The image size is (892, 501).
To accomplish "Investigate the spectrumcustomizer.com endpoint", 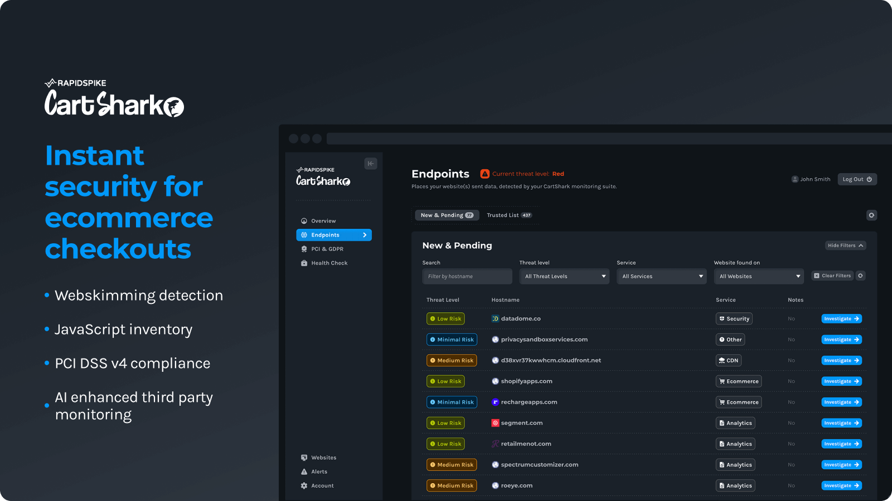I will pyautogui.click(x=842, y=465).
